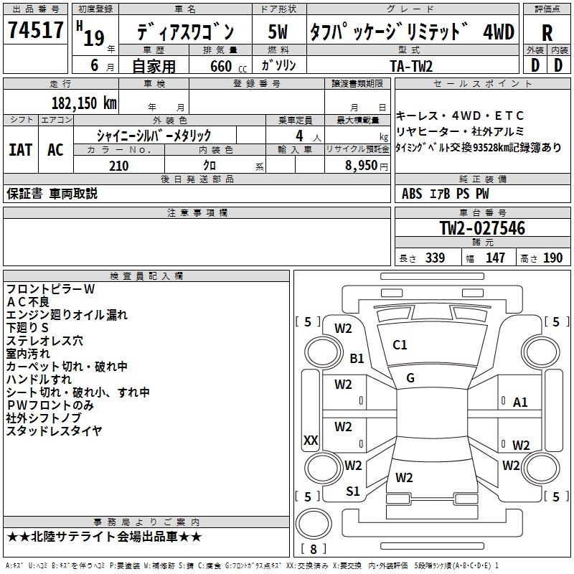Screen dimensions: 574x574
Task: Click the S1 rust mark on the diagram
Action: 353,491
